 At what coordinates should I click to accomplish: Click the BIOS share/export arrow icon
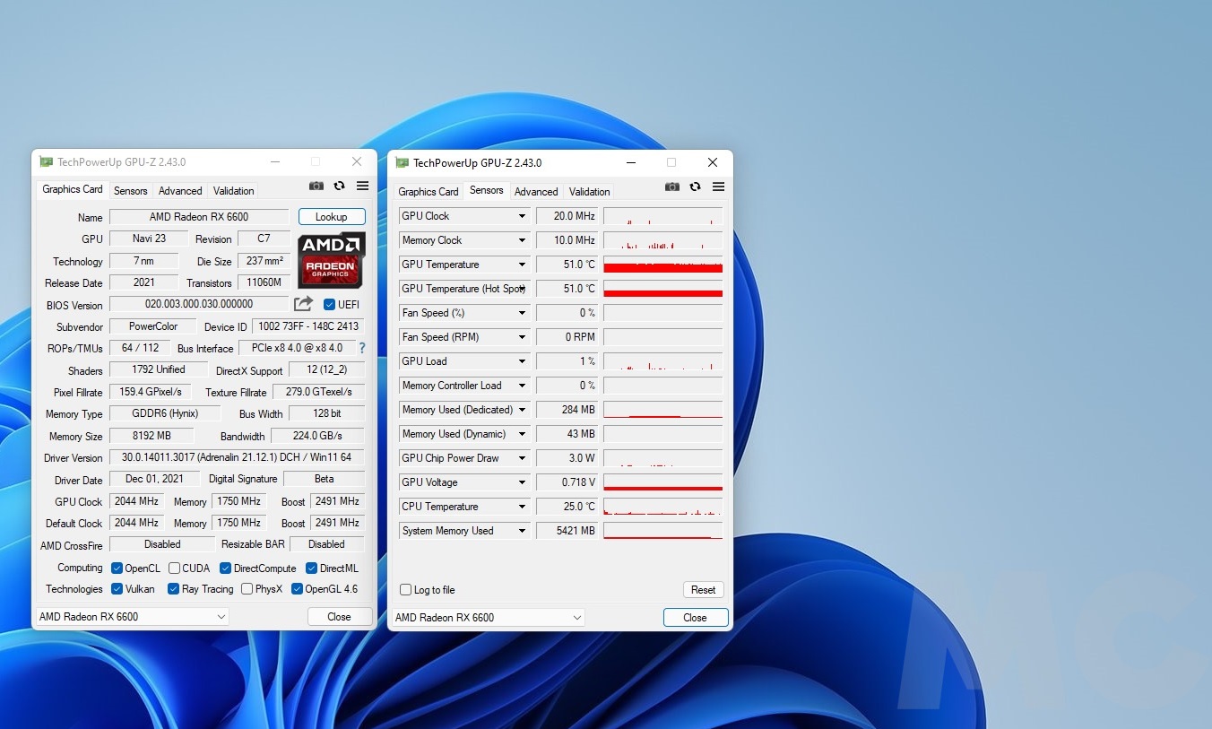(304, 304)
